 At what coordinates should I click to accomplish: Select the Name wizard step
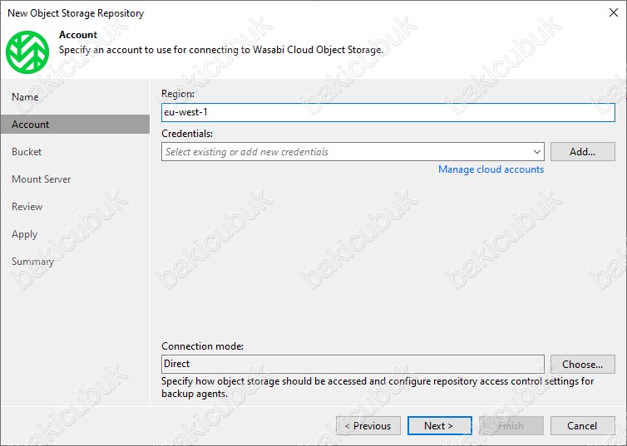25,97
